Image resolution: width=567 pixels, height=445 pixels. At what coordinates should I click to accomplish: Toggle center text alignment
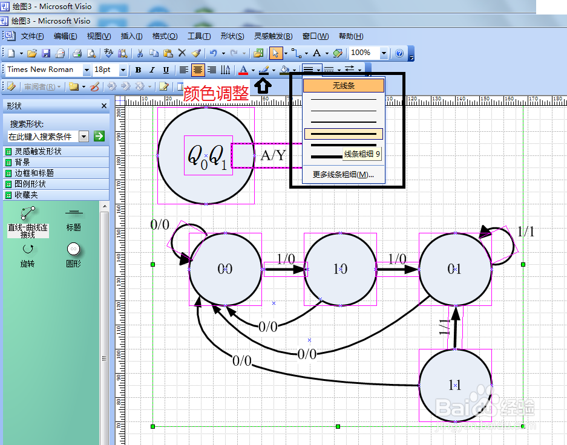coord(197,70)
